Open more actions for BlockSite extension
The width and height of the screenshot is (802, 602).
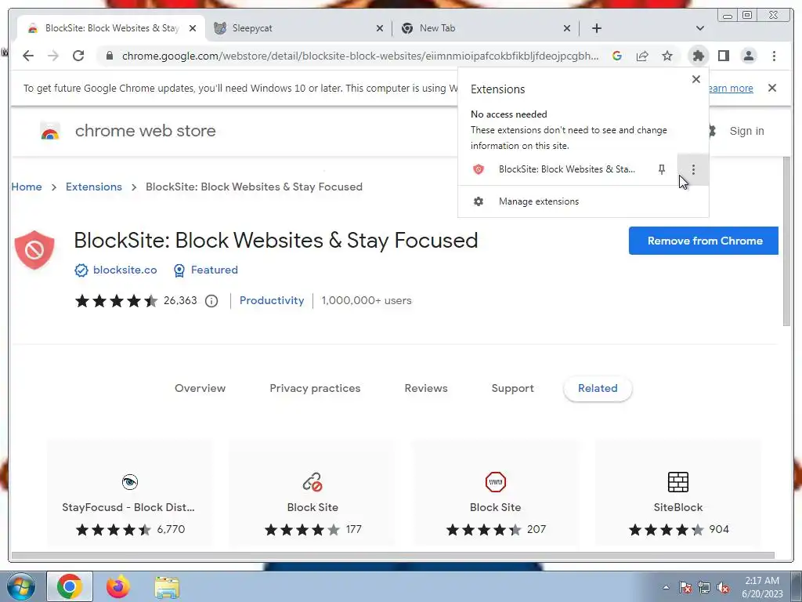coord(693,169)
